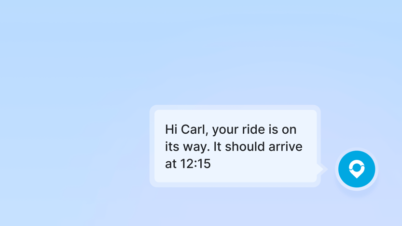The height and width of the screenshot is (226, 402).
Task: Click the arrival time 12:15
Action: pyautogui.click(x=195, y=164)
